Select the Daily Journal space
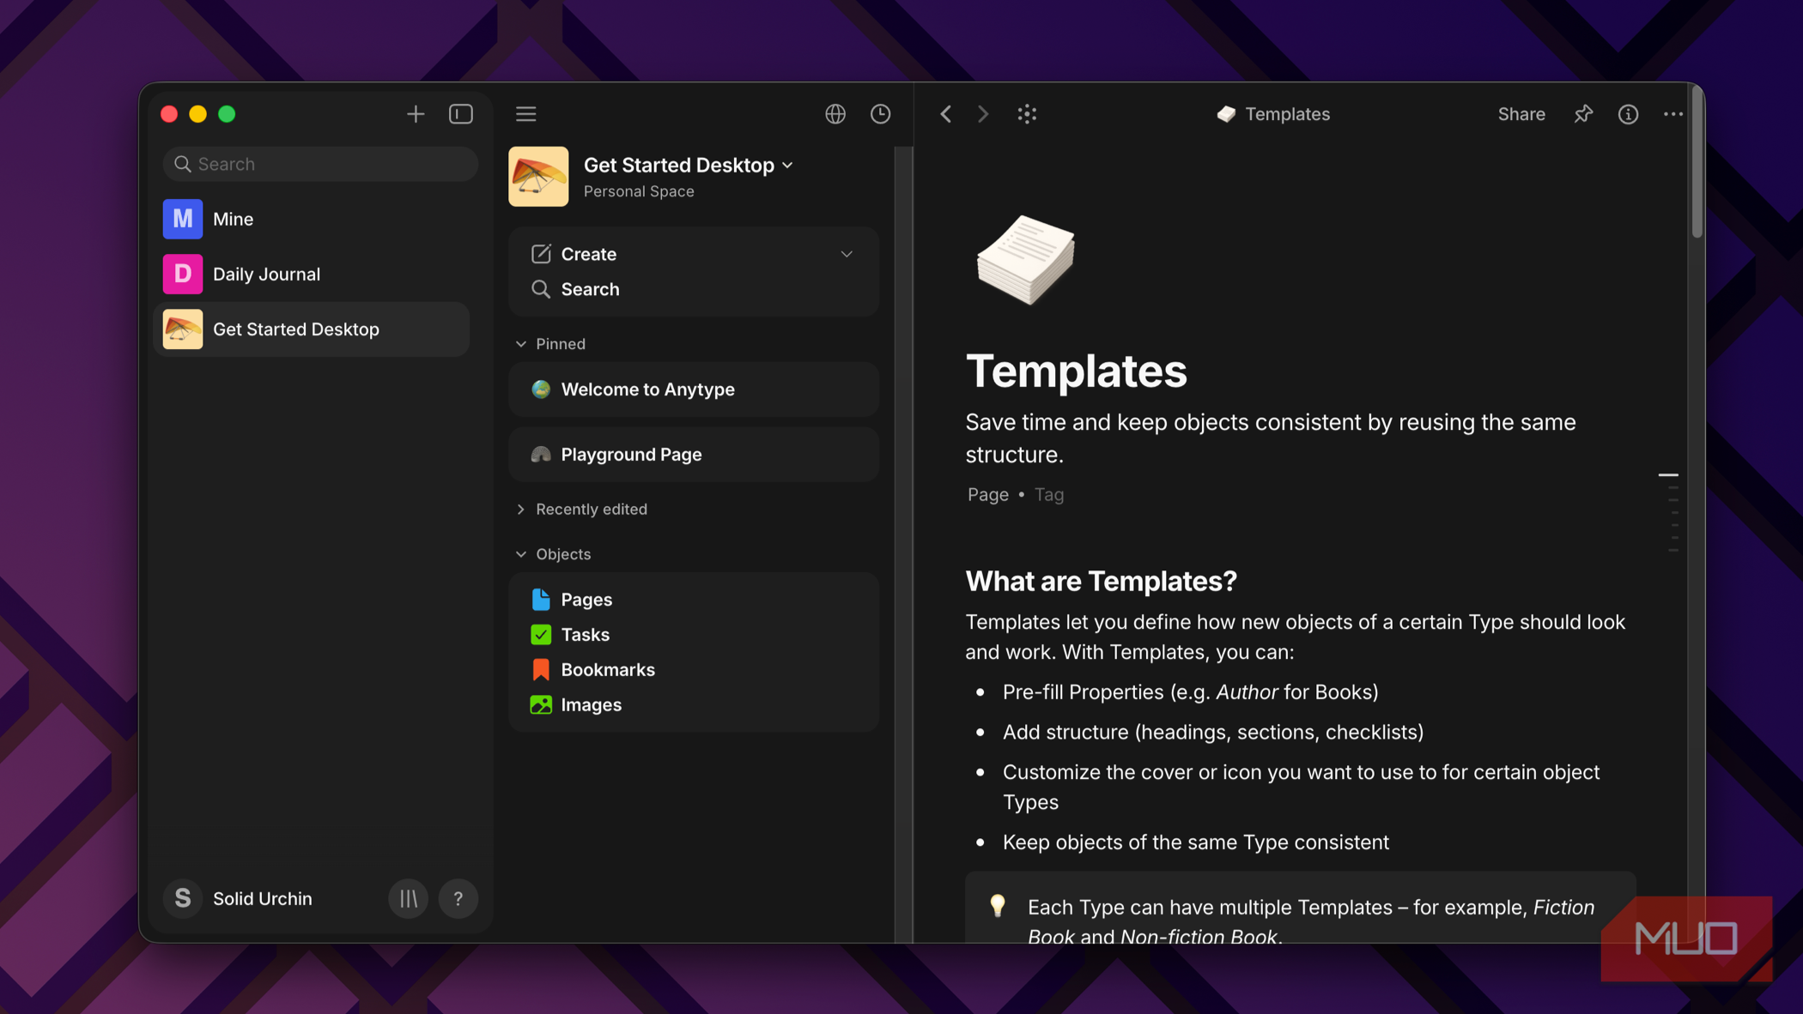The width and height of the screenshot is (1803, 1014). (312, 274)
